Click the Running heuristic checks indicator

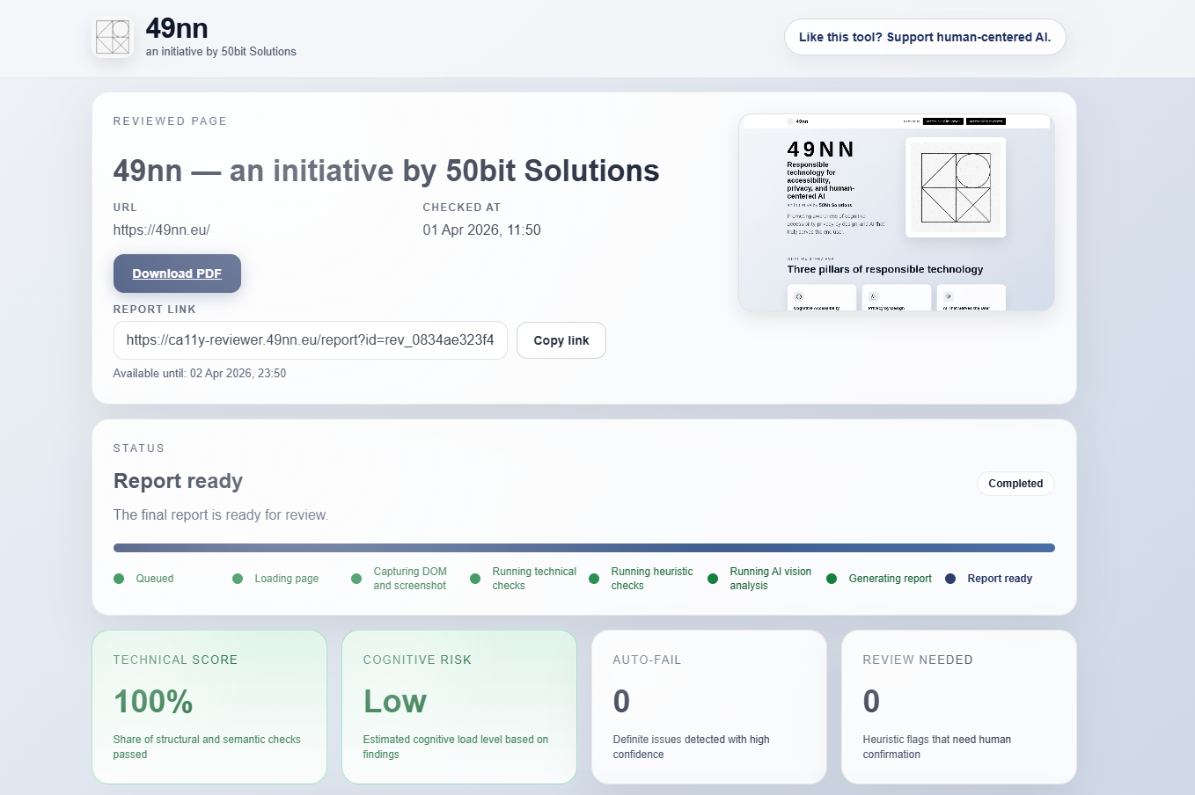click(x=595, y=578)
